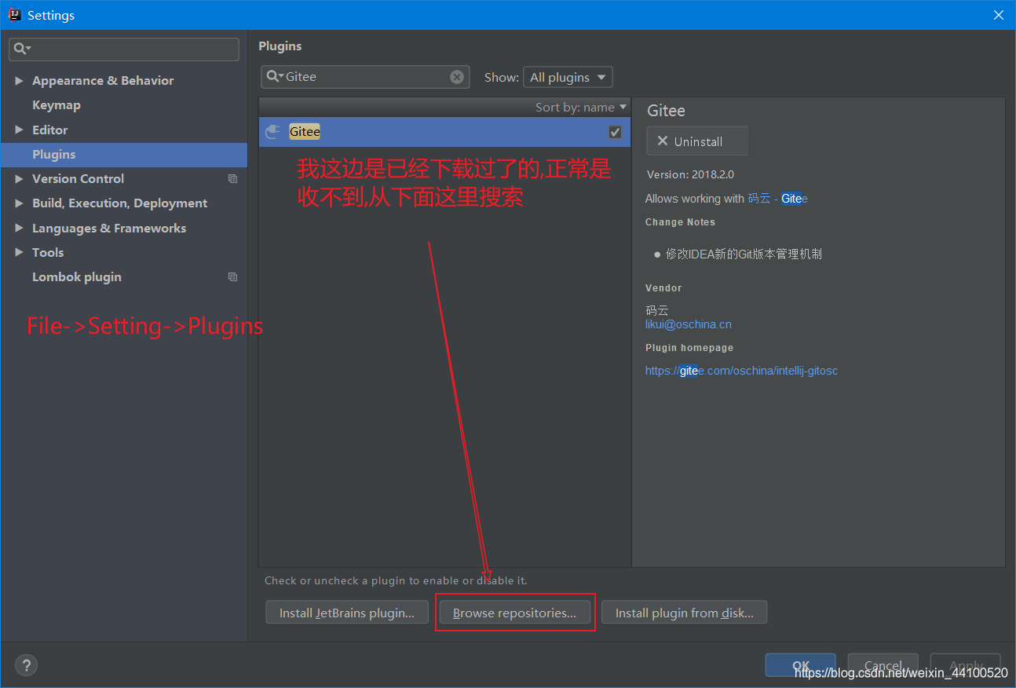This screenshot has width=1016, height=688.
Task: Toggle the Gitee plugin enabled checkbox
Action: 615,132
